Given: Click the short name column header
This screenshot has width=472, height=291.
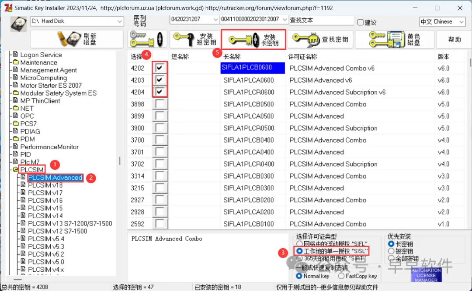Looking at the screenshot, I should coord(194,57).
